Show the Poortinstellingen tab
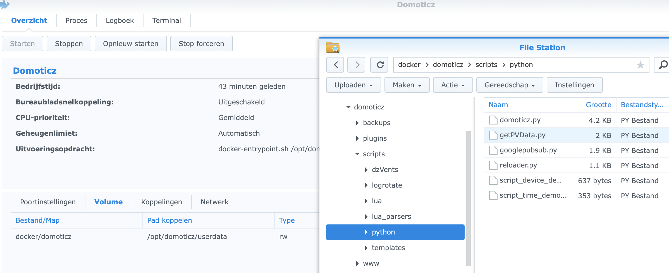 point(48,202)
